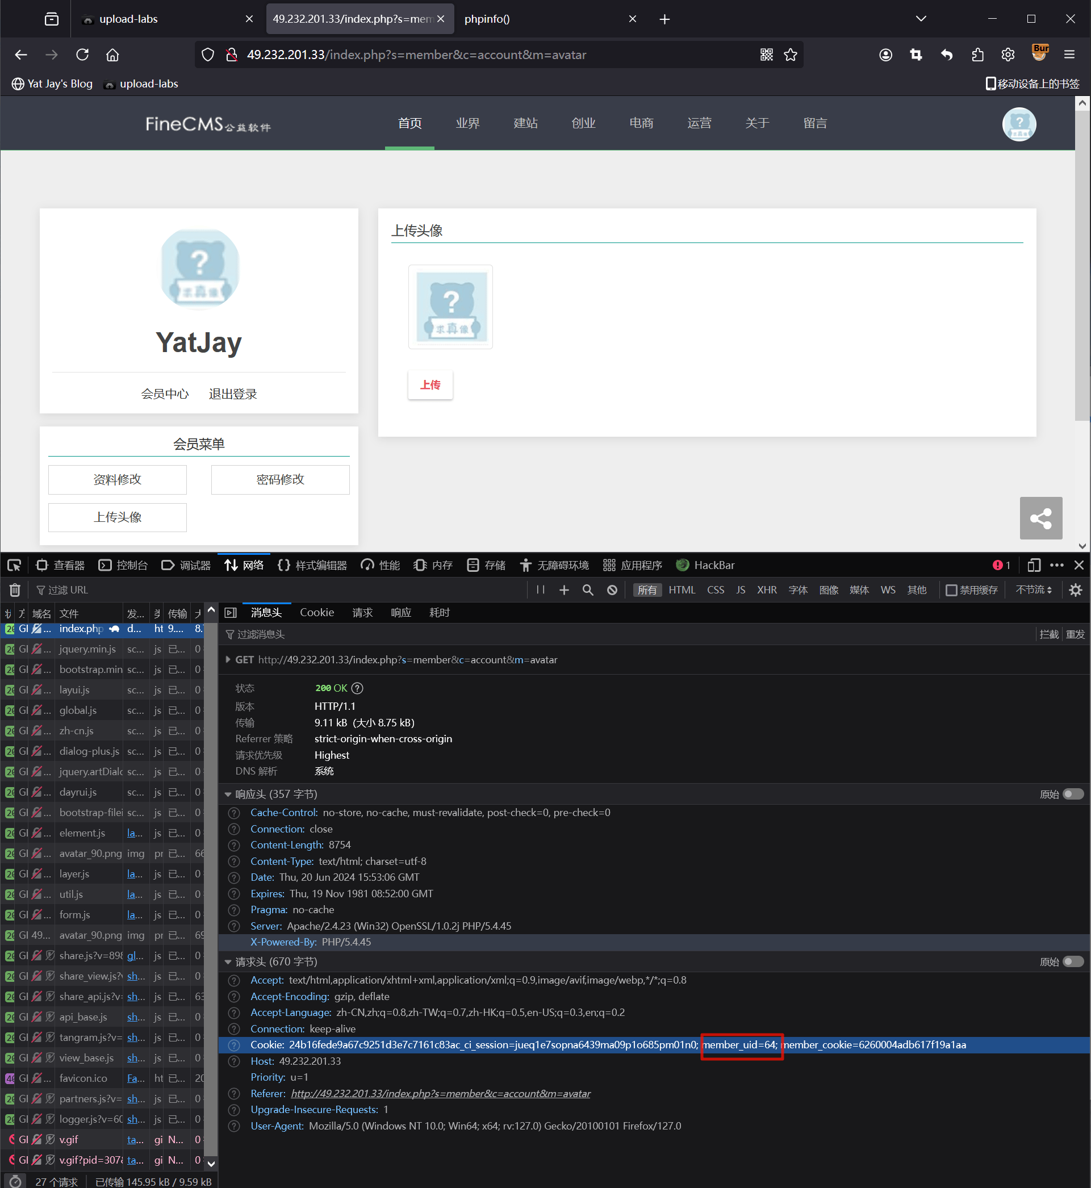Open the list all tabs dropdown arrow
Screen dimensions: 1091x1188
tap(921, 19)
